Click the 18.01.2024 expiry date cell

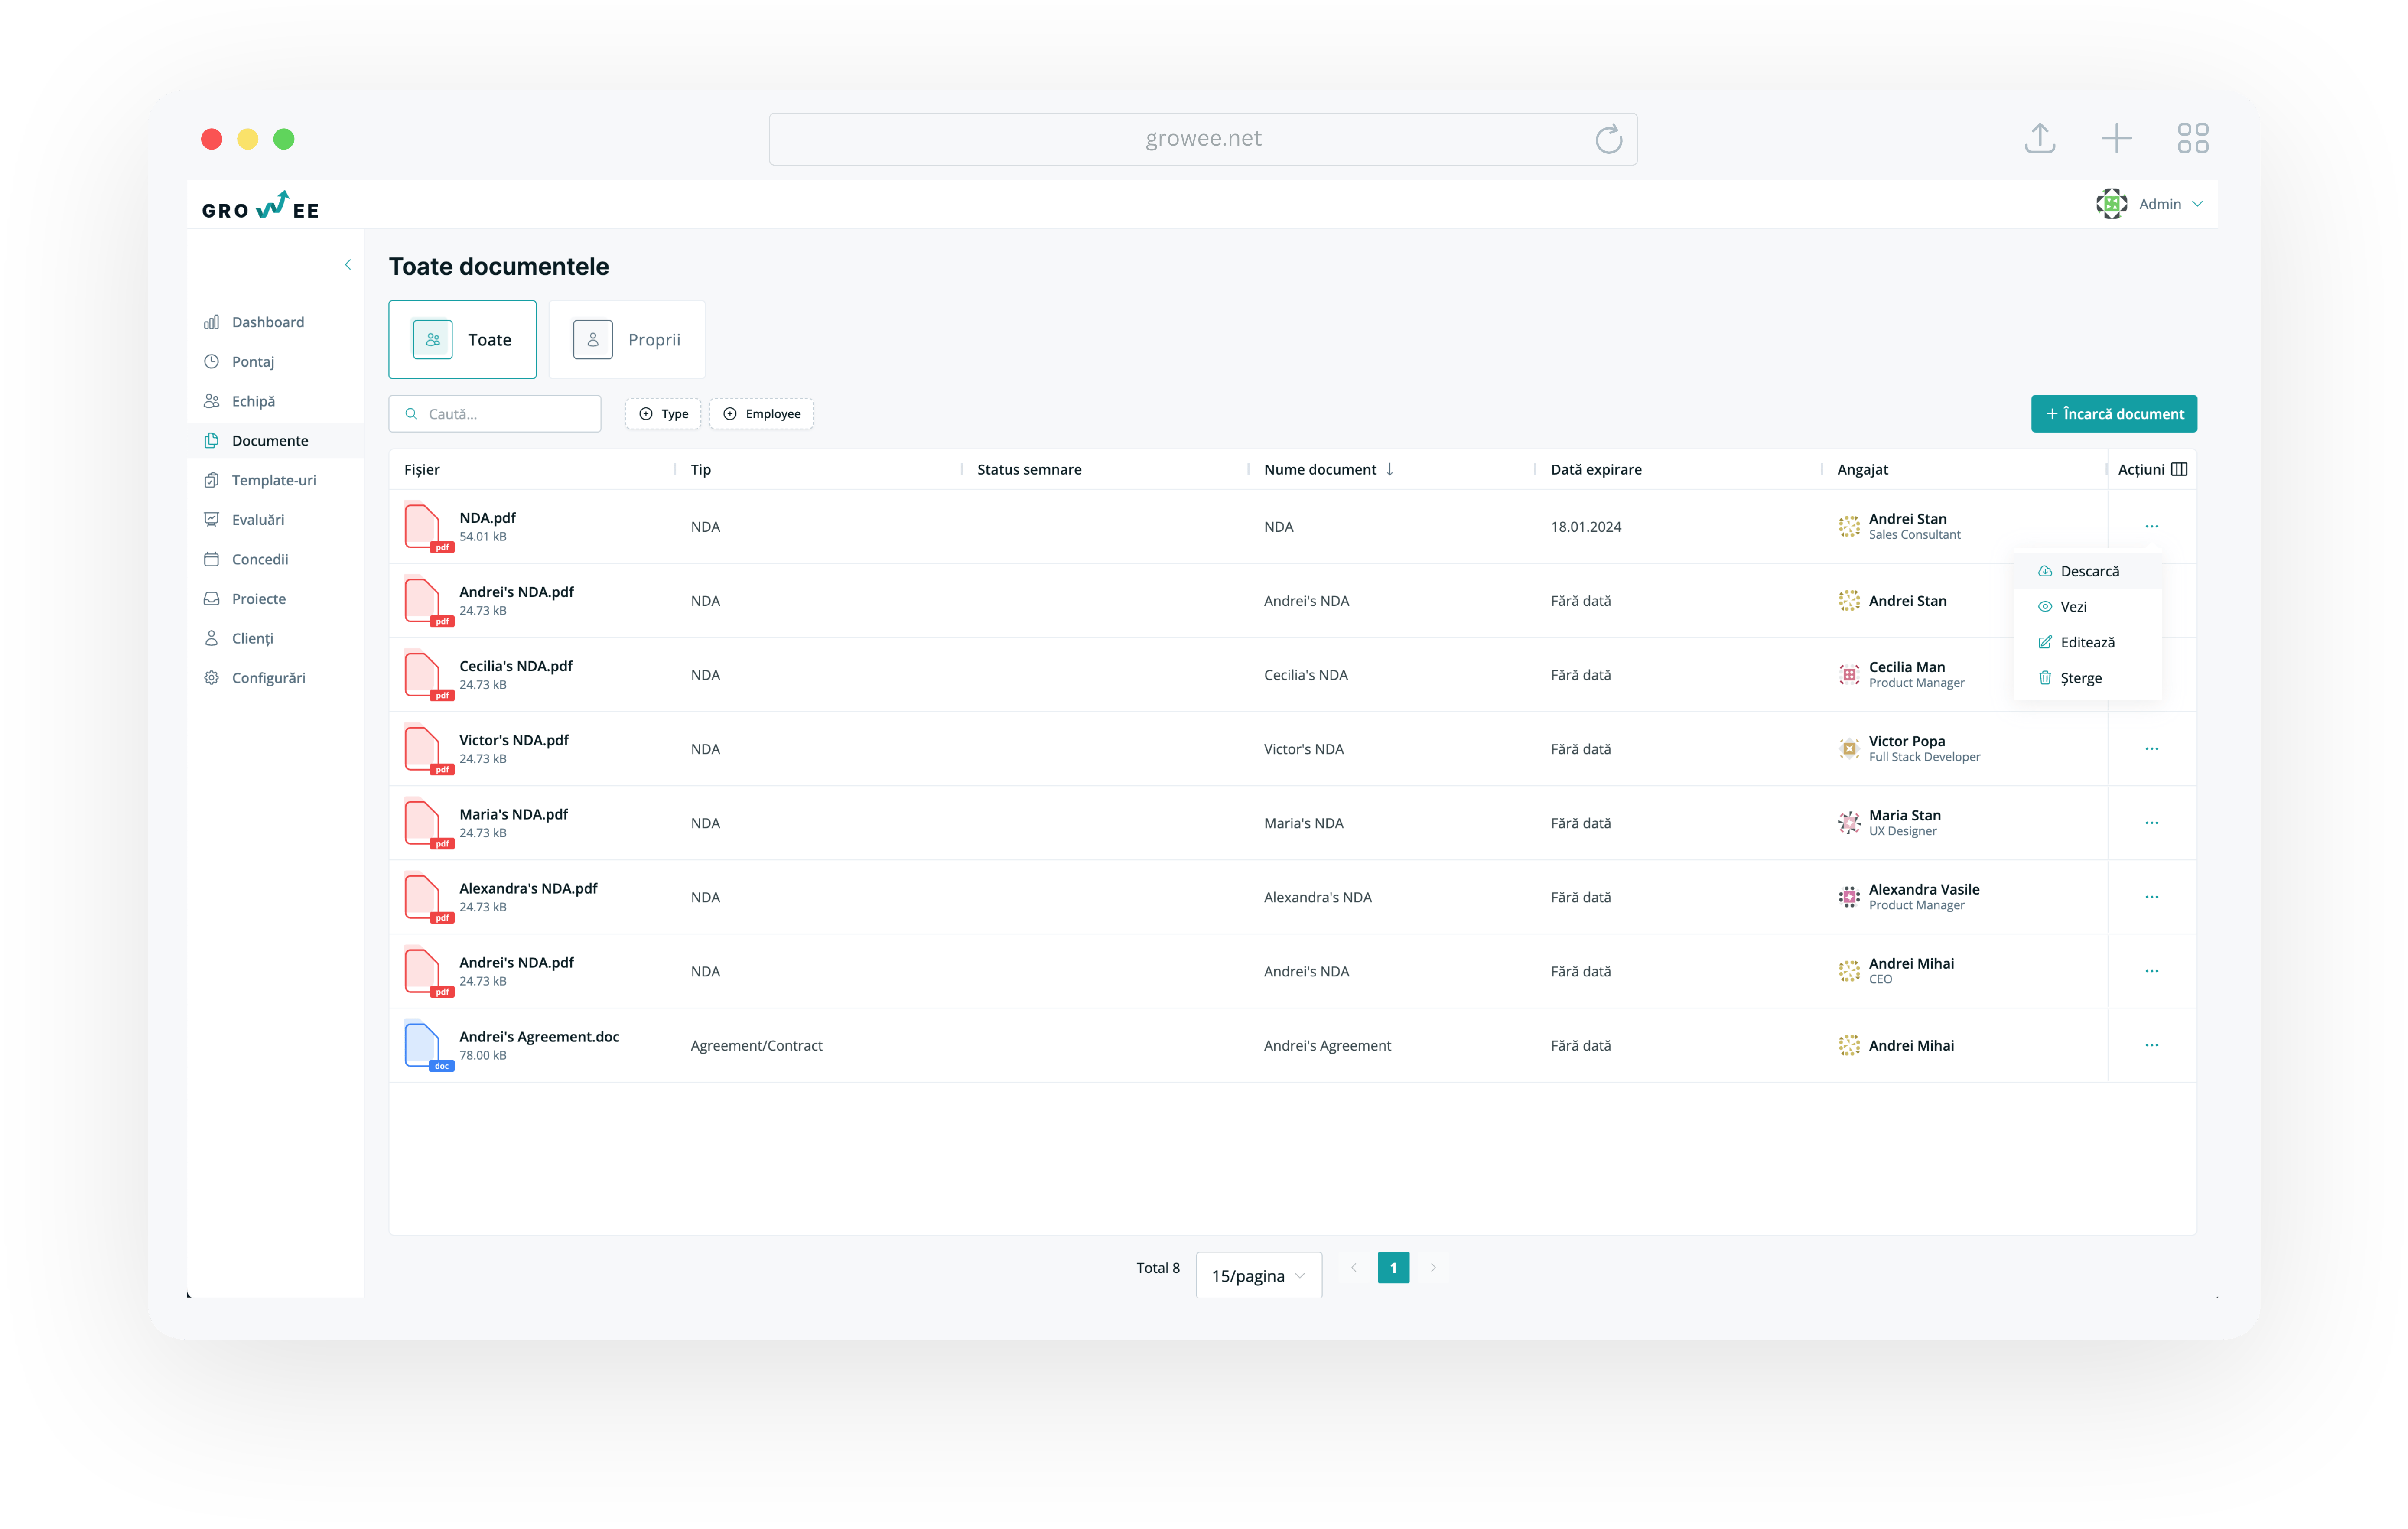(1585, 527)
